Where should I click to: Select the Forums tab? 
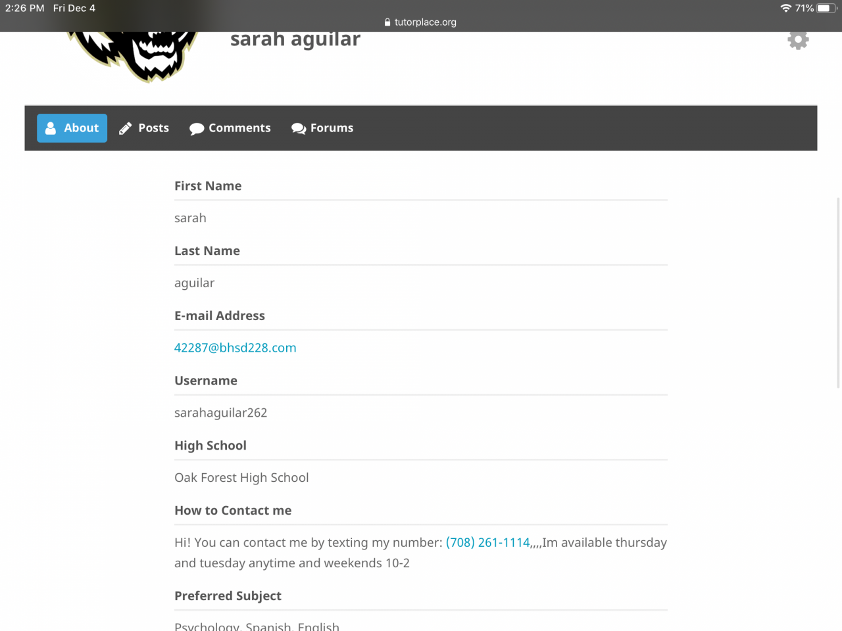pos(322,128)
